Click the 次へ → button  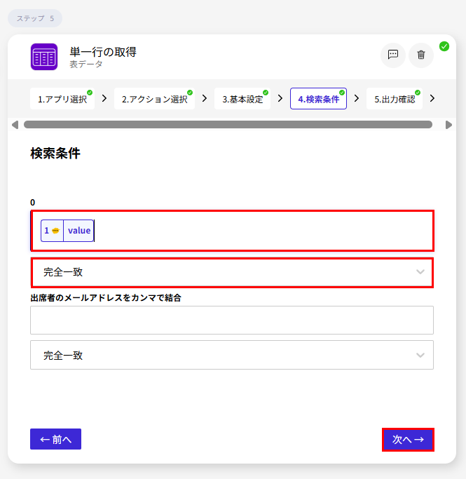click(408, 440)
